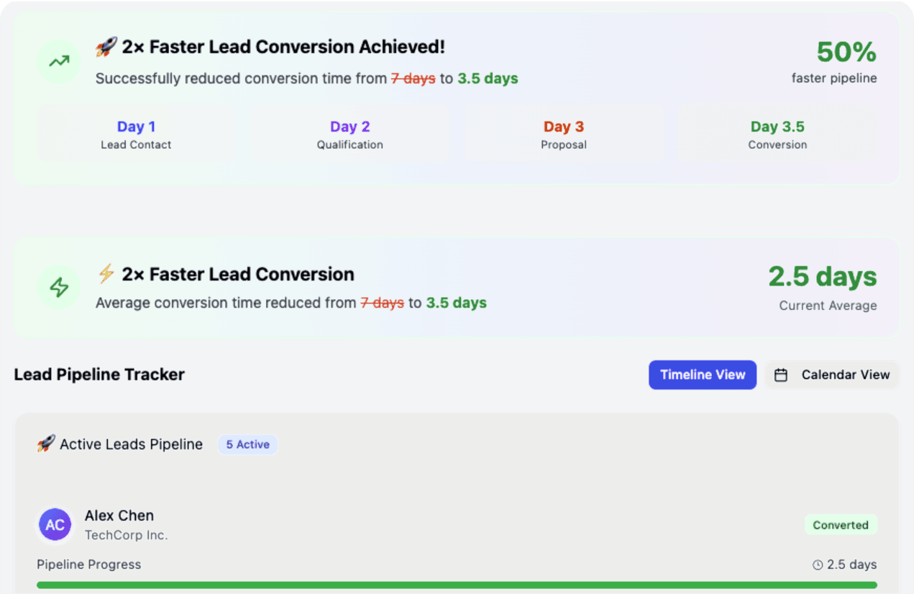Open the Lead Pipeline Tracker heading link
Image resolution: width=914 pixels, height=594 pixels.
99,375
